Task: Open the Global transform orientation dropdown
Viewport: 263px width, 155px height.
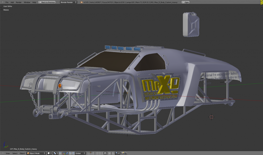Action: click(x=80, y=153)
